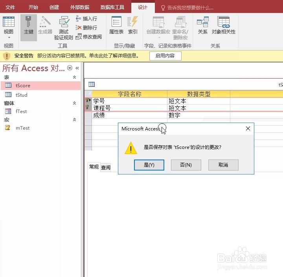283x277 pixels.
Task: Toggle the 主键 primary key button
Action: click(x=29, y=28)
